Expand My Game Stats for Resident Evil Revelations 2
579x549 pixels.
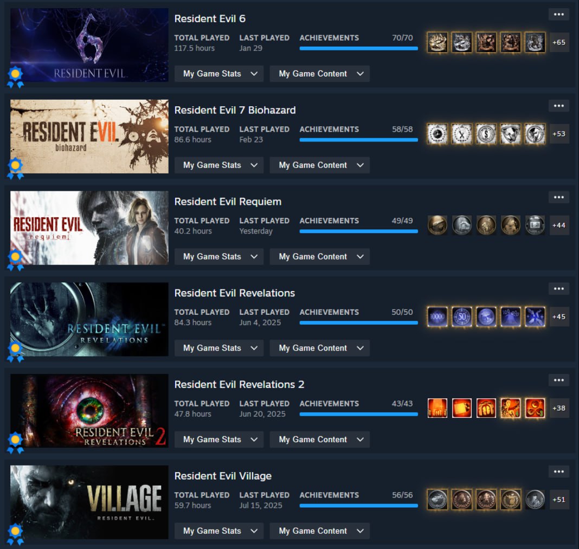(x=219, y=440)
